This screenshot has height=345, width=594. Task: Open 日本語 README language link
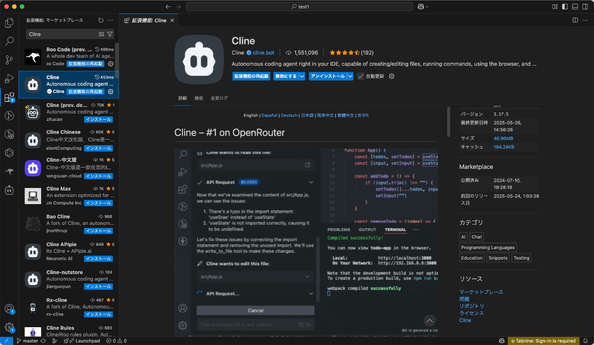(307, 115)
